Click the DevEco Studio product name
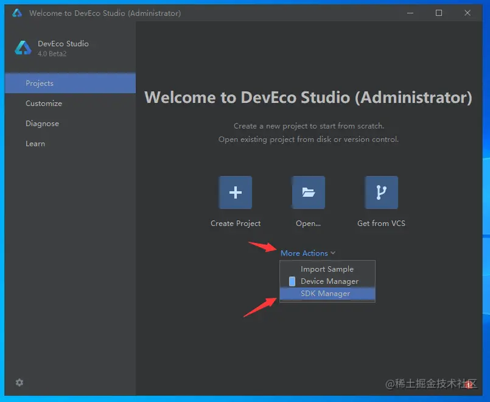Image resolution: width=490 pixels, height=402 pixels. [63, 43]
